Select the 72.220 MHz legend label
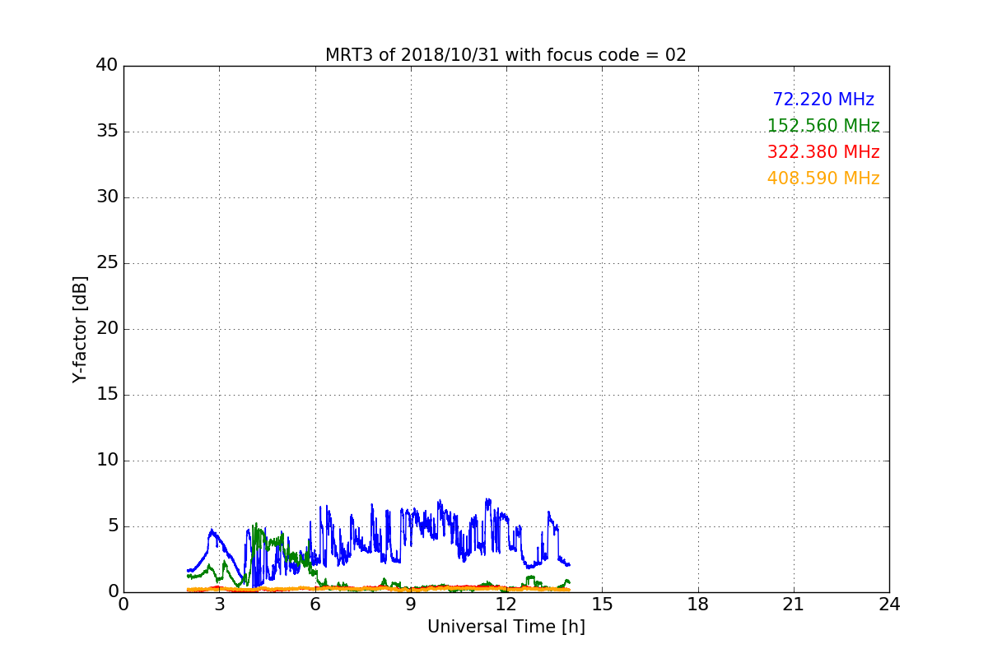Screen dimensions: 988x658 click(x=823, y=100)
